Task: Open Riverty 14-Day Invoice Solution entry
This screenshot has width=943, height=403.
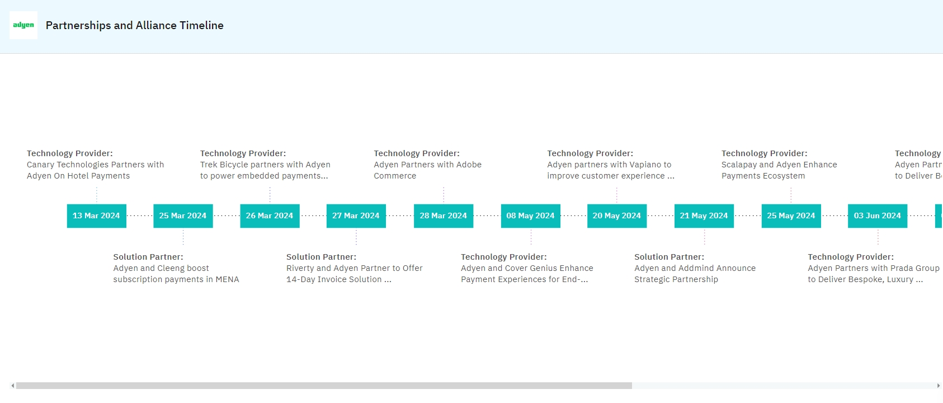Action: tap(354, 274)
